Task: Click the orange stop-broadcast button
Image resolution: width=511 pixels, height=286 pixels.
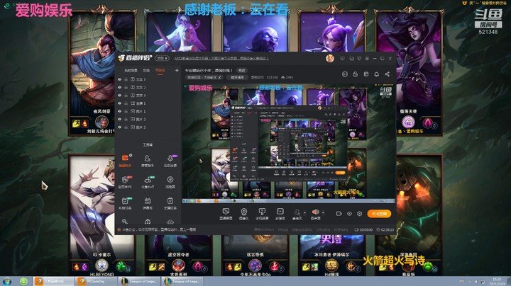Action: click(x=379, y=214)
